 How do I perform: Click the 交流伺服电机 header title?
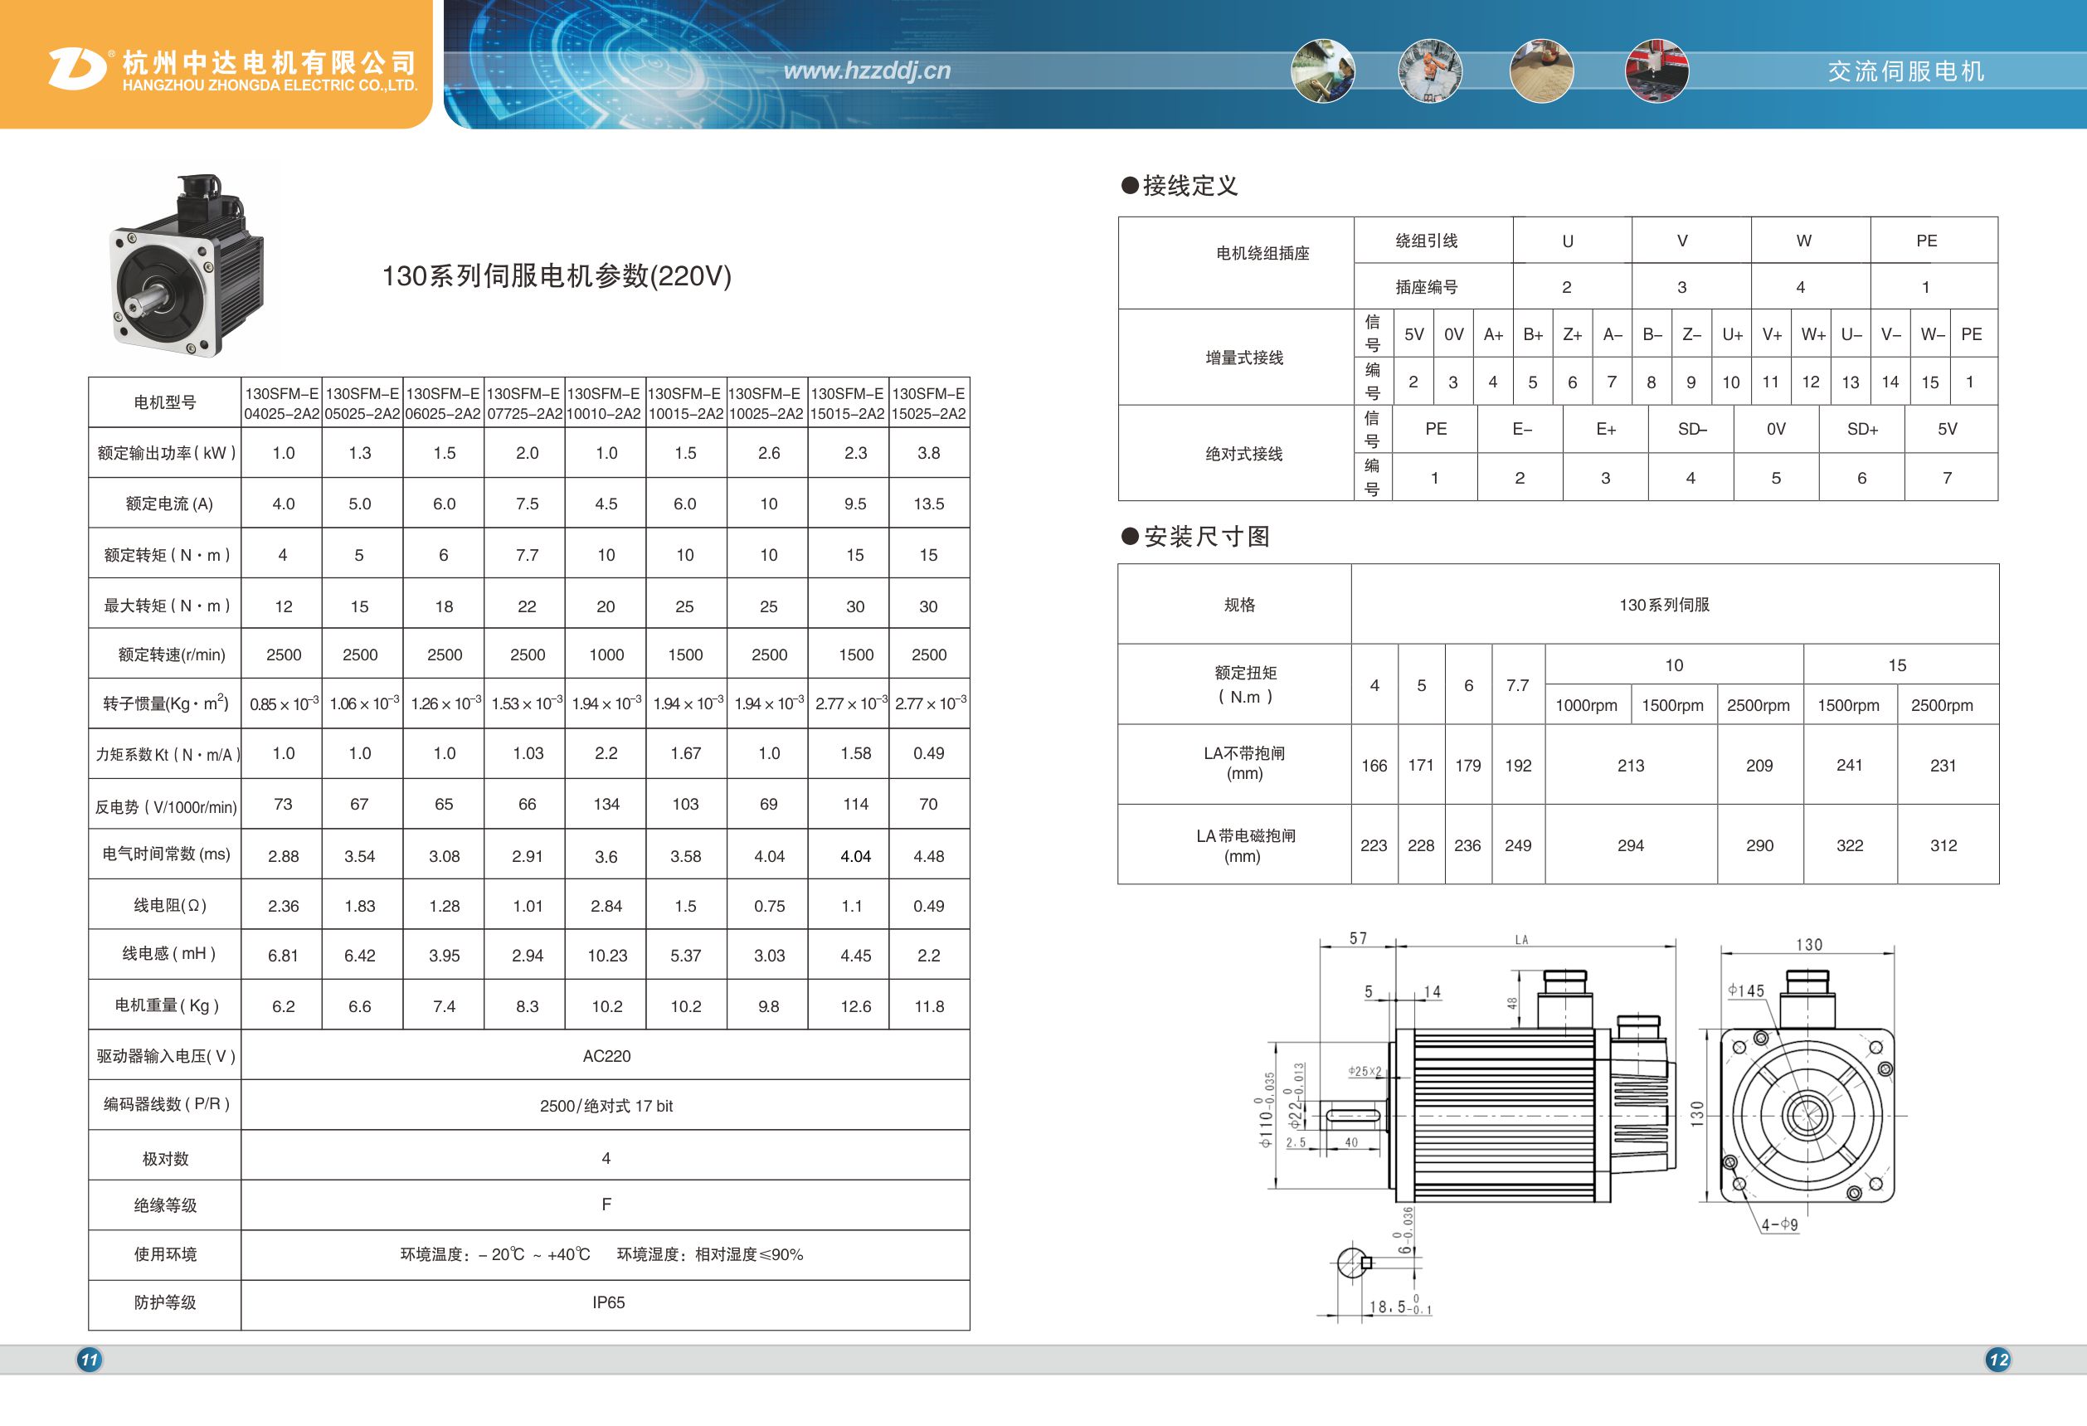click(1905, 71)
